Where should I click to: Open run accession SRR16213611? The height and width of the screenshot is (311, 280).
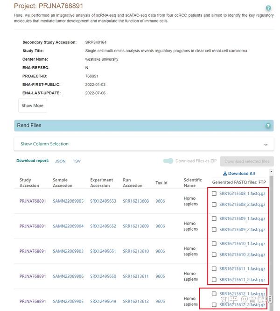pyautogui.click(x=136, y=276)
